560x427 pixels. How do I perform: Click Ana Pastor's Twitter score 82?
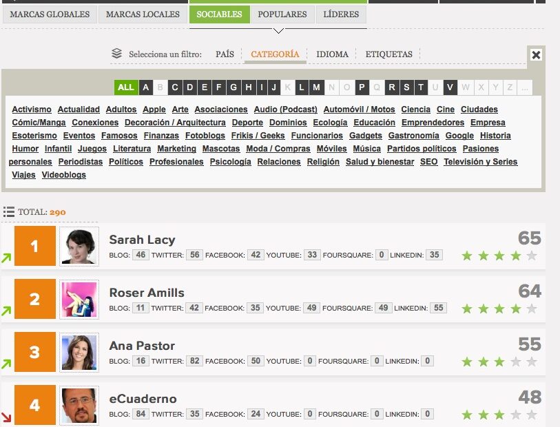tap(195, 361)
